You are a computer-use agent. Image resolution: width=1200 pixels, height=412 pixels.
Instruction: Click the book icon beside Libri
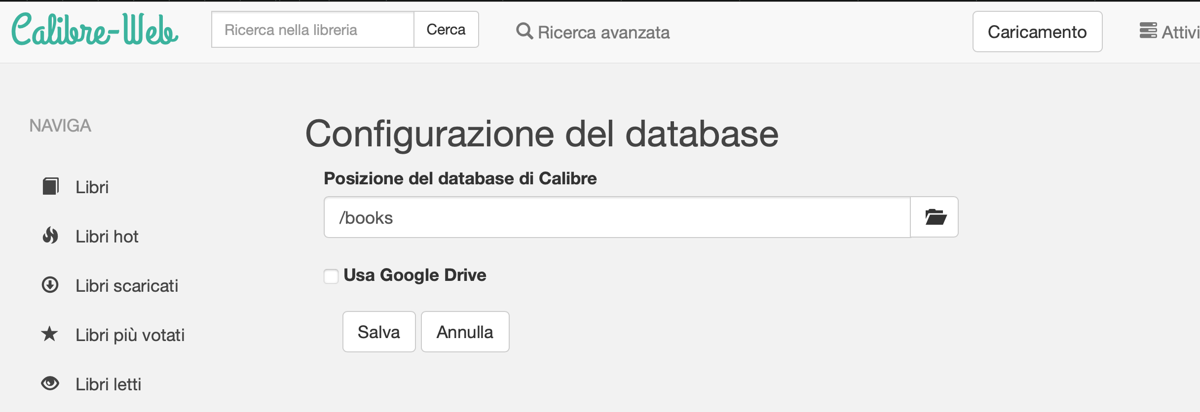[x=50, y=186]
